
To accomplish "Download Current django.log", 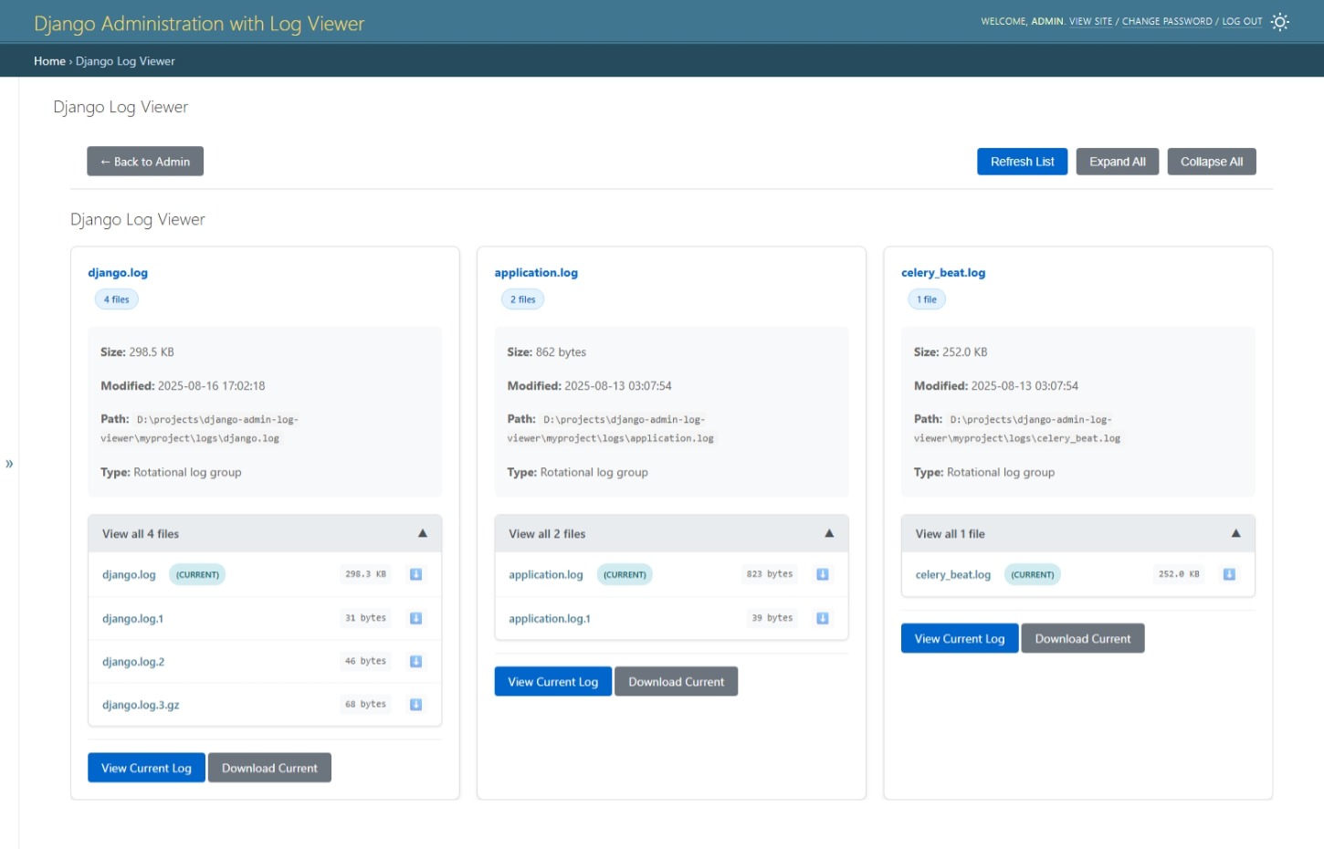I will pyautogui.click(x=269, y=768).
